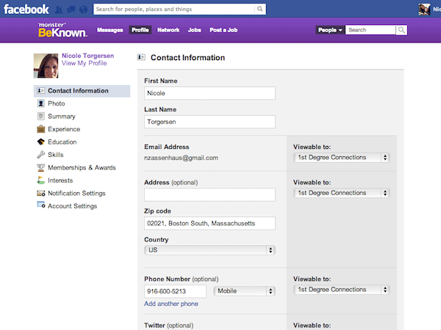Click the Interests golf flag icon
The width and height of the screenshot is (441, 330).
[40, 180]
